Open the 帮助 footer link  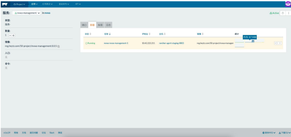click(16, 133)
